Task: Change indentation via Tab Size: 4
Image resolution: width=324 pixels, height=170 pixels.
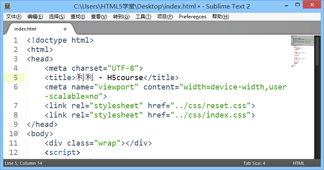Action: [254, 163]
